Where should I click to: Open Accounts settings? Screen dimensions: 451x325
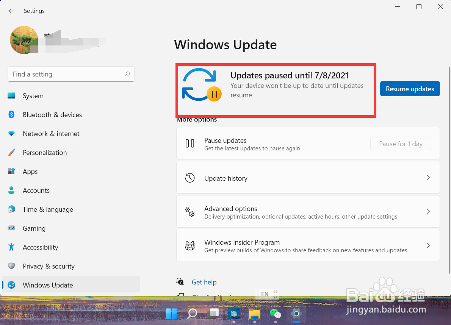[71, 191]
